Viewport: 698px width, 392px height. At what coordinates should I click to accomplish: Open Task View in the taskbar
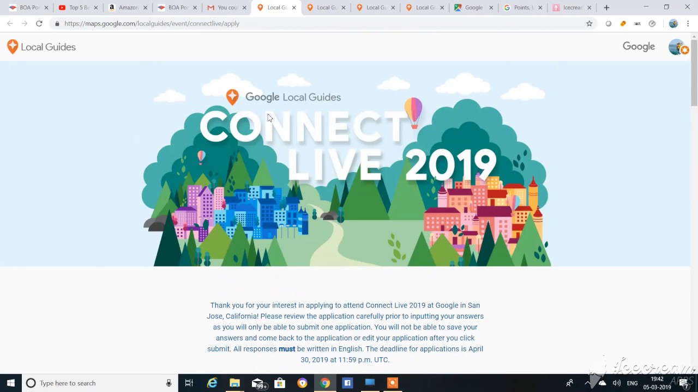click(189, 383)
